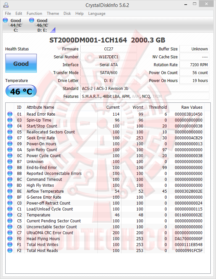Click the Power On Count value 56 count
Screen dimensions: 216x279
(x=194, y=72)
